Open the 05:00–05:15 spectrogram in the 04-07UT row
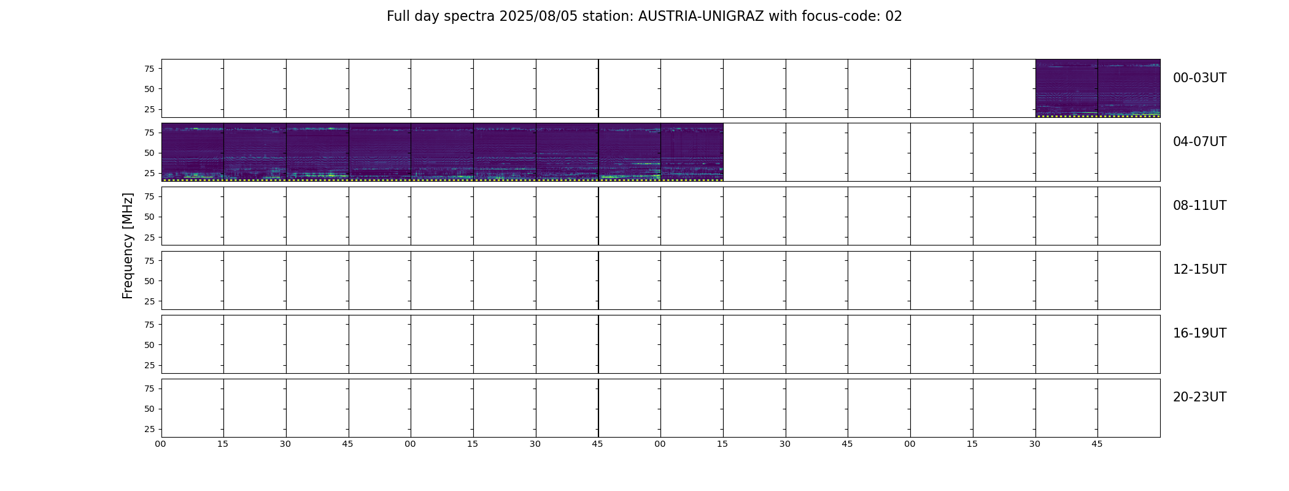1289x491 pixels. (442, 152)
